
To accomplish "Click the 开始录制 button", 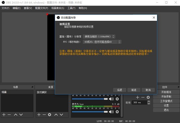I will tap(166, 96).
